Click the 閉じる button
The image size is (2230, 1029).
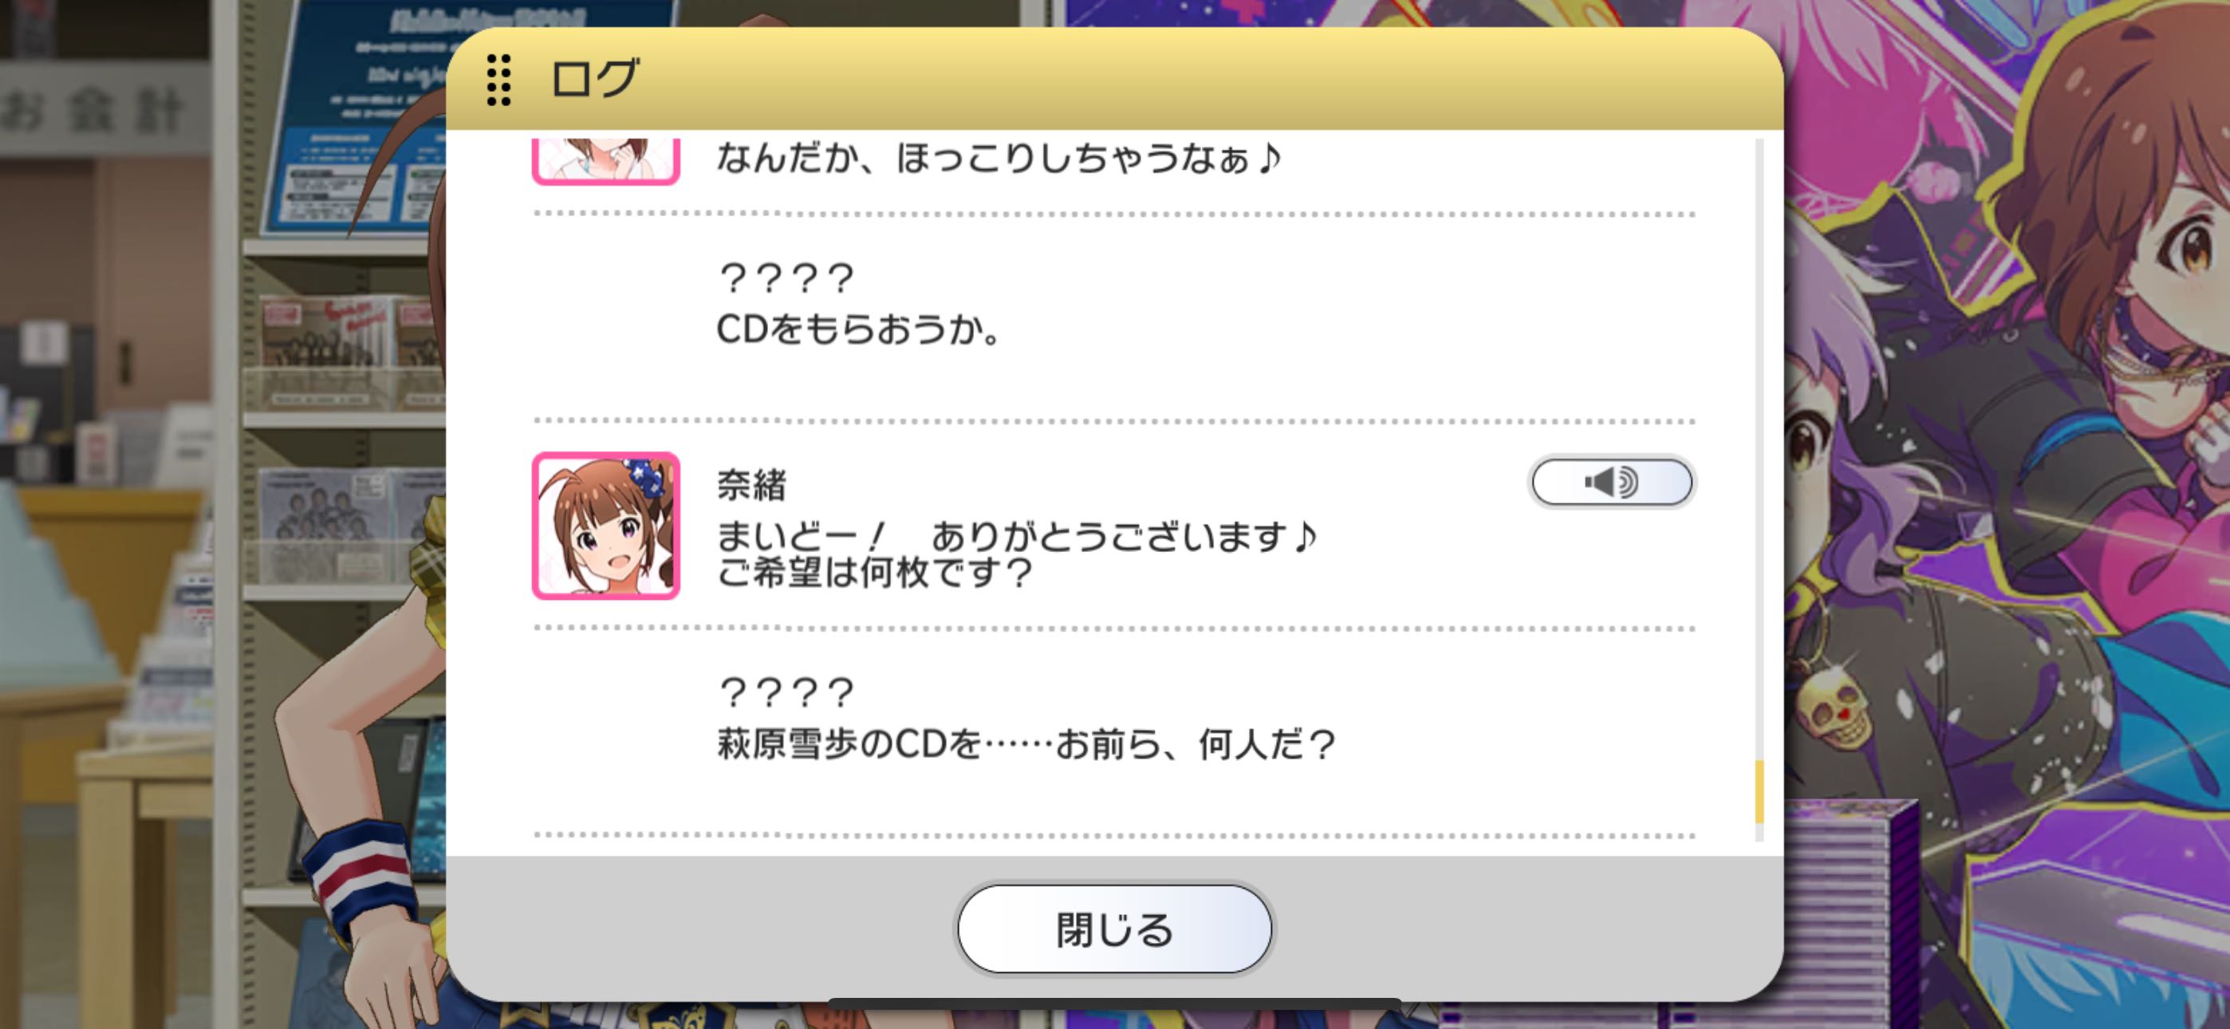coord(1114,928)
